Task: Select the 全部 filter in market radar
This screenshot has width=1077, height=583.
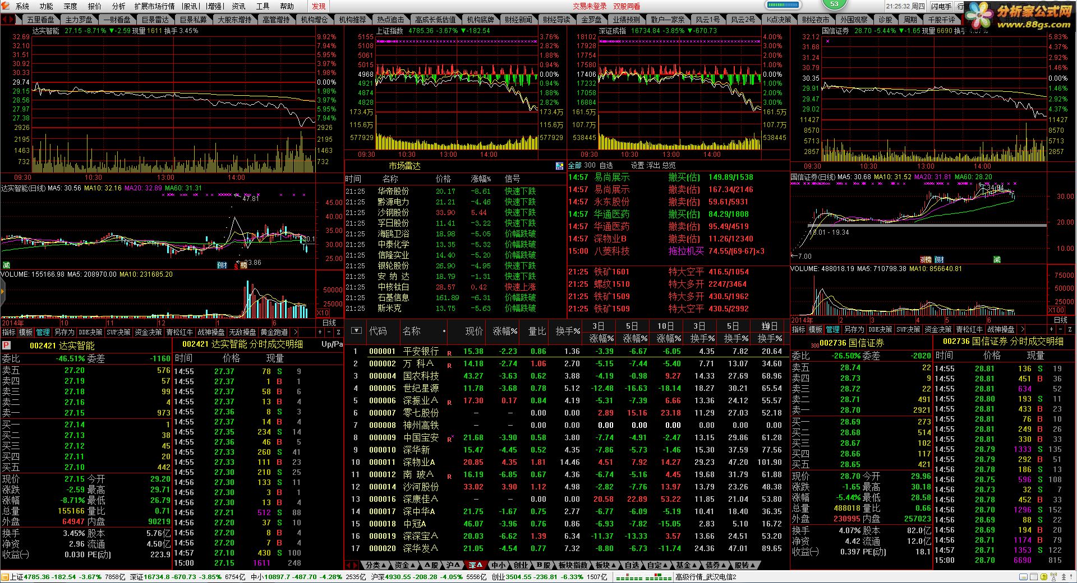Action: click(x=575, y=166)
